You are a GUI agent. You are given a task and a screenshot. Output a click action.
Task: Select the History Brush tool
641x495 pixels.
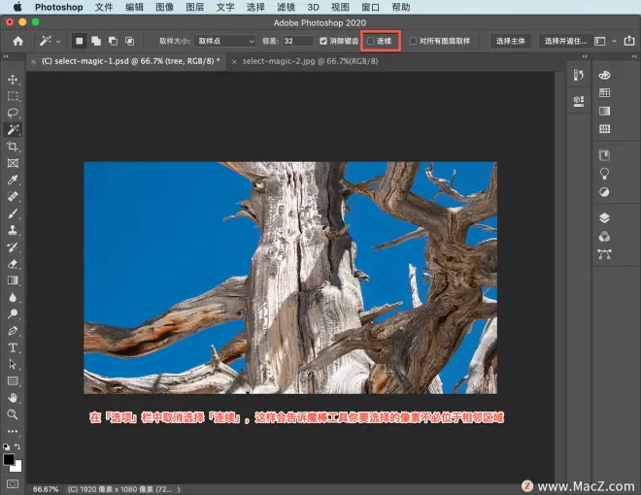13,247
